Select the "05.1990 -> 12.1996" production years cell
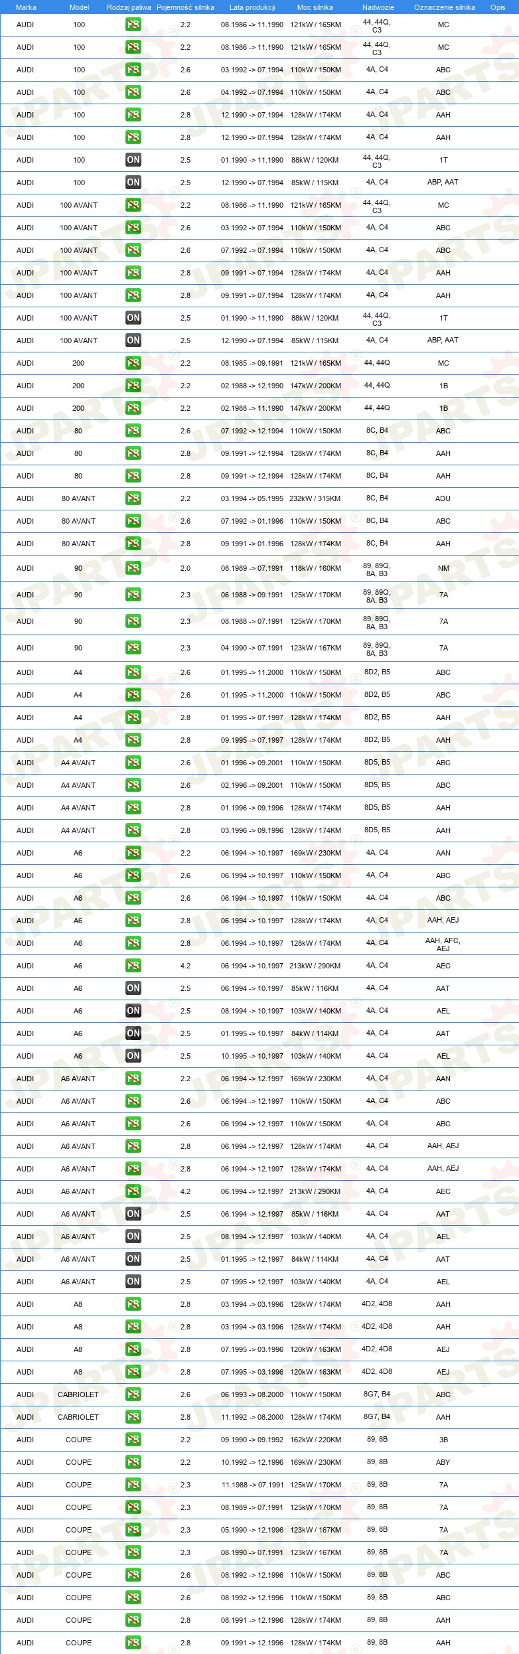 click(252, 1530)
